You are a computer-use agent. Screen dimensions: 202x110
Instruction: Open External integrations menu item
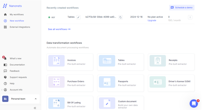click(x=20, y=27)
